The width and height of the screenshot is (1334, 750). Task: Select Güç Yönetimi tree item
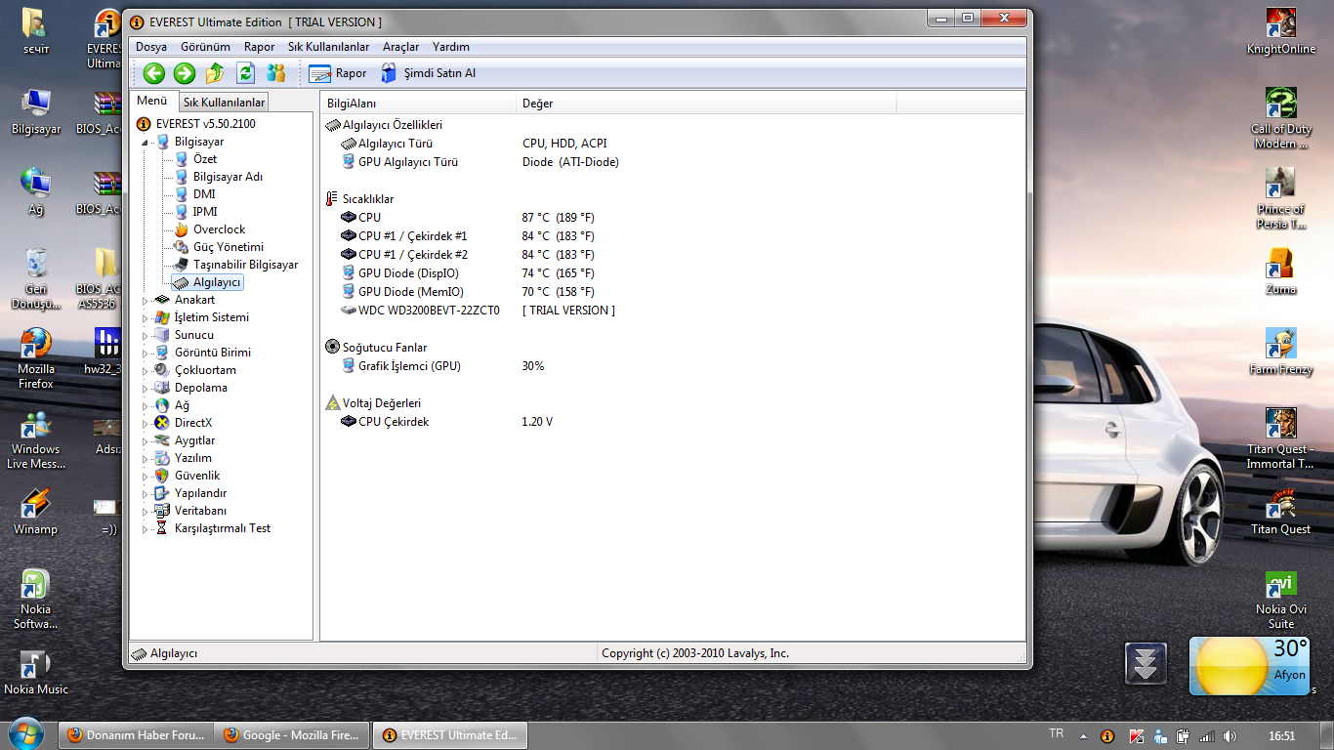pyautogui.click(x=228, y=247)
